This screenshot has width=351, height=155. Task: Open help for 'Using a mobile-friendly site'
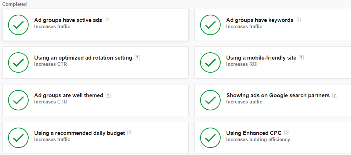click(x=301, y=58)
